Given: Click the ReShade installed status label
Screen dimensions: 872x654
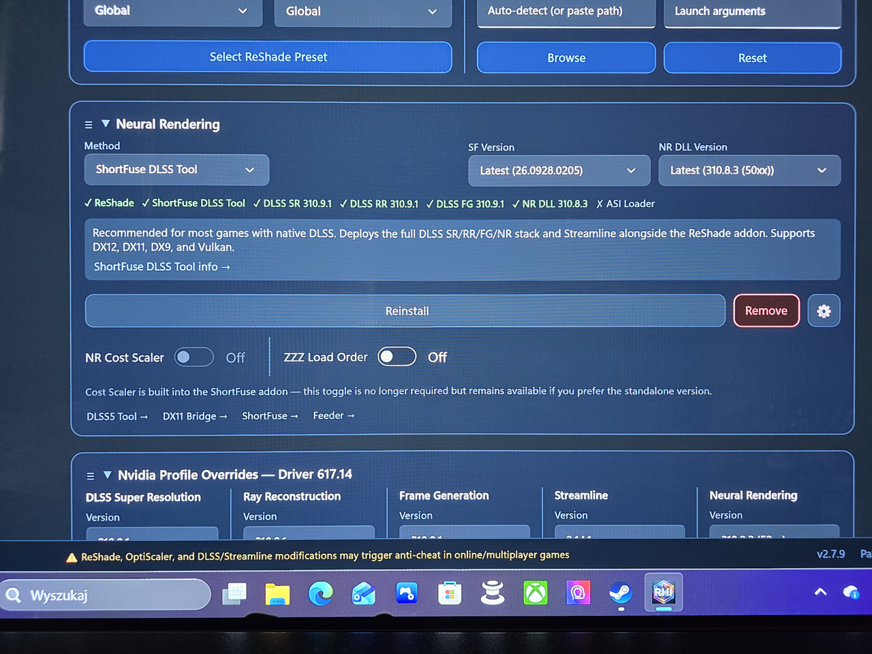Looking at the screenshot, I should [109, 203].
